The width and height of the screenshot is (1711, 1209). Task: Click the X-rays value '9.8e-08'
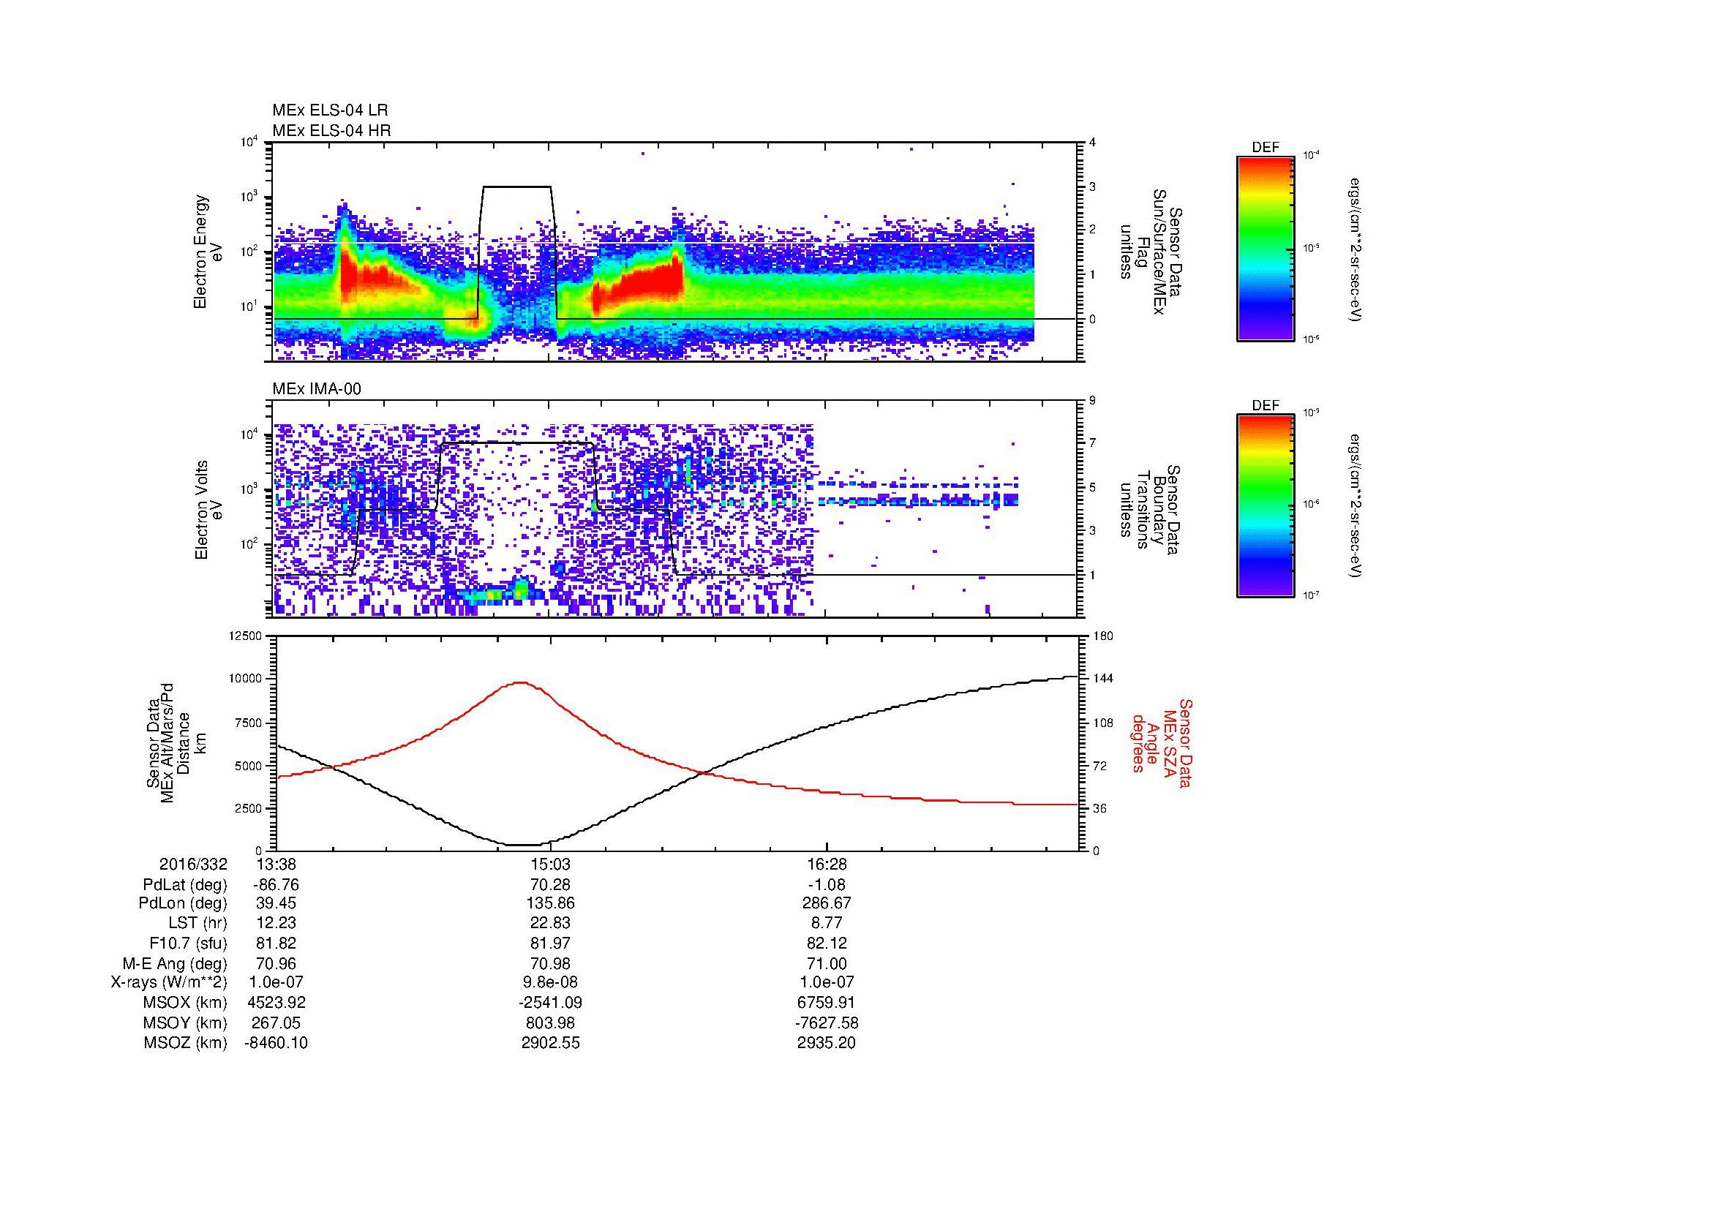tap(550, 982)
